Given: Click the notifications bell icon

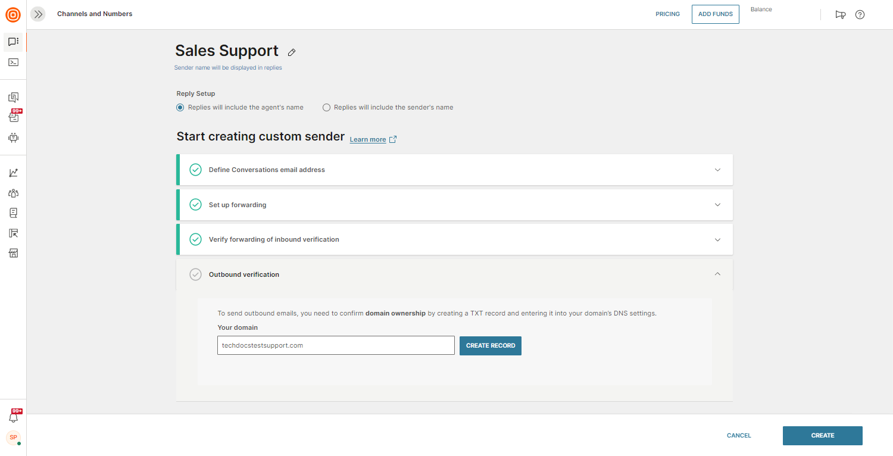Looking at the screenshot, I should [x=13, y=417].
